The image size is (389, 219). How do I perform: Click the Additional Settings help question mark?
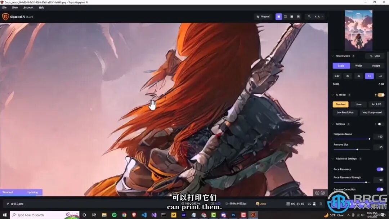[360, 159]
